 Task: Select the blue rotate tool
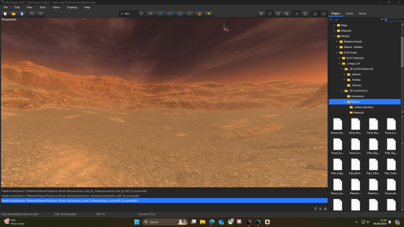point(170,13)
